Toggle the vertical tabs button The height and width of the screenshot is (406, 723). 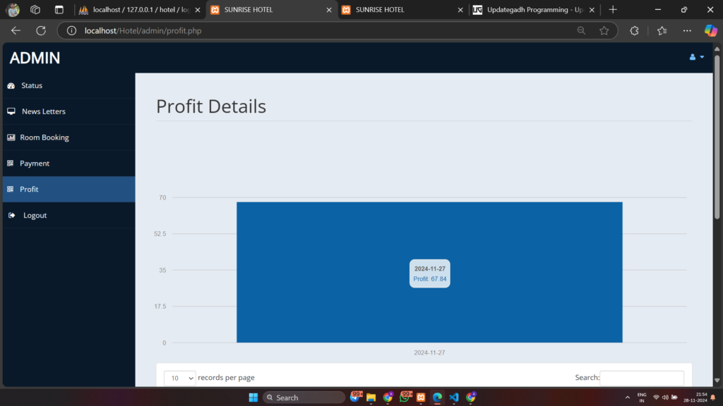point(59,10)
